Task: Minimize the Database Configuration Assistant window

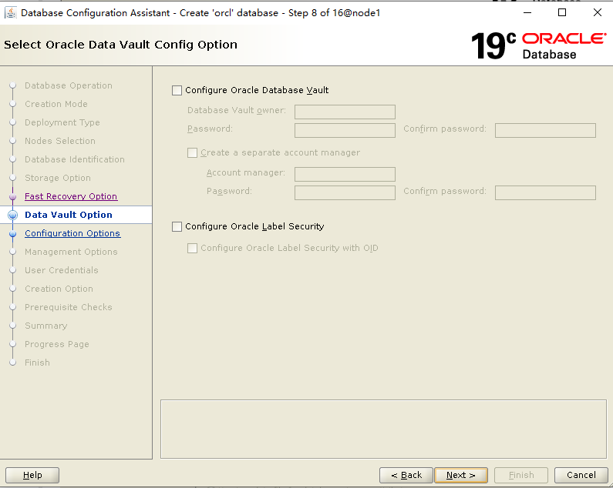Action: pos(527,13)
